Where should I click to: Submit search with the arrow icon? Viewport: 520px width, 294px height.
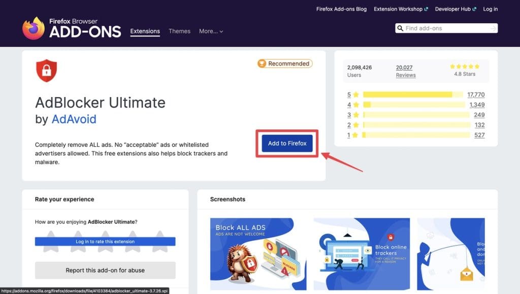(x=494, y=28)
